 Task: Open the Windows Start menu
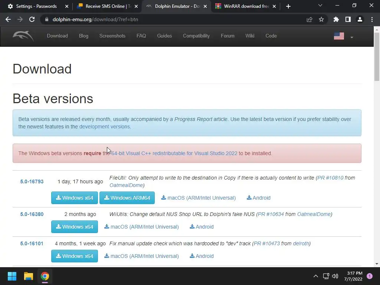(12, 276)
